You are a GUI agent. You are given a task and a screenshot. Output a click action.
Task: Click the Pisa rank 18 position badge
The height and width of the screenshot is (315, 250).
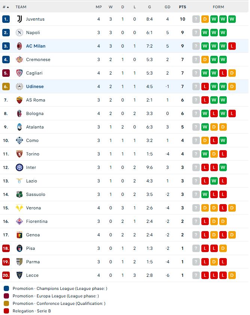click(6, 248)
